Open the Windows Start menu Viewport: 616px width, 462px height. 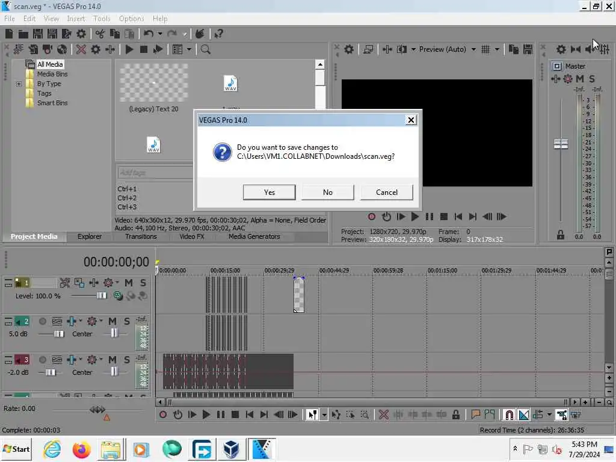[16, 449]
